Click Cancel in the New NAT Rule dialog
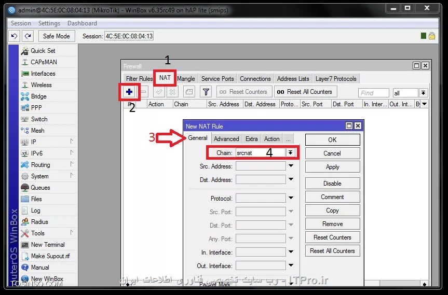Viewport: 448px width, 295px height. (332, 153)
